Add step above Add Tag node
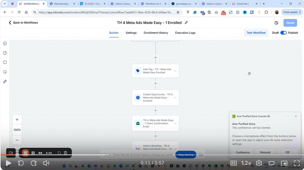Image resolution: width=304 pixels, height=170 pixels. tap(155, 58)
